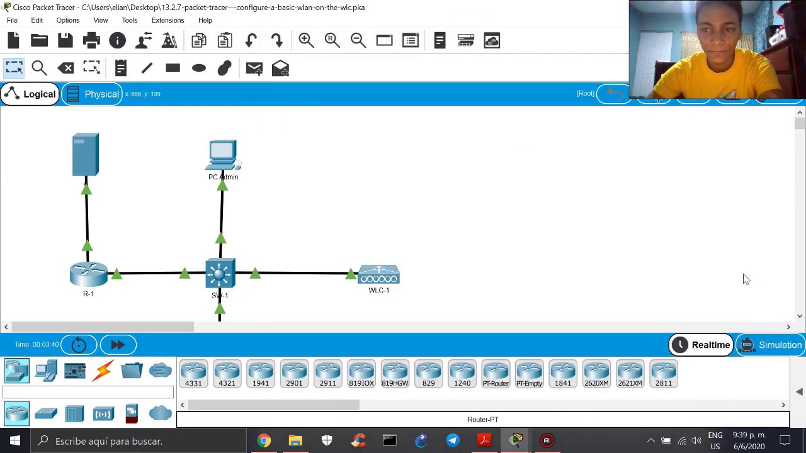Add a Simple PDU envelope
Image resolution: width=806 pixels, height=453 pixels.
[x=254, y=68]
